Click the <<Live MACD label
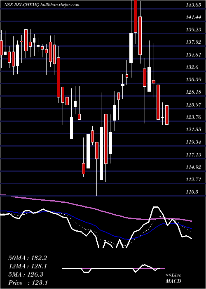 click(173, 278)
